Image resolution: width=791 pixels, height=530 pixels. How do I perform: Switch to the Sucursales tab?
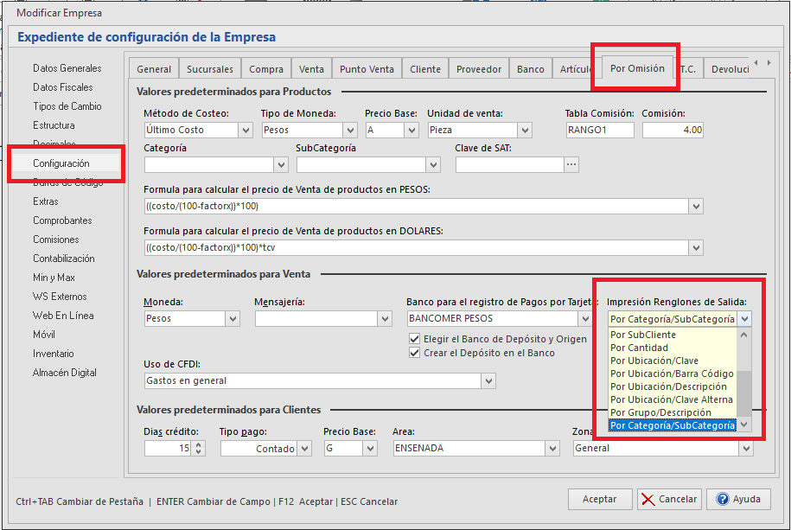tap(209, 69)
